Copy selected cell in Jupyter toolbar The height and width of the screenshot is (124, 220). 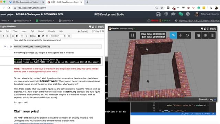click(12, 36)
